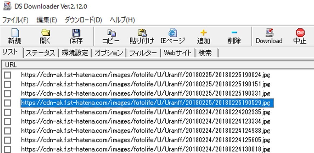Click the 開く (Open) folder icon
Image resolution: width=314 pixels, height=153 pixels.
coord(45,33)
